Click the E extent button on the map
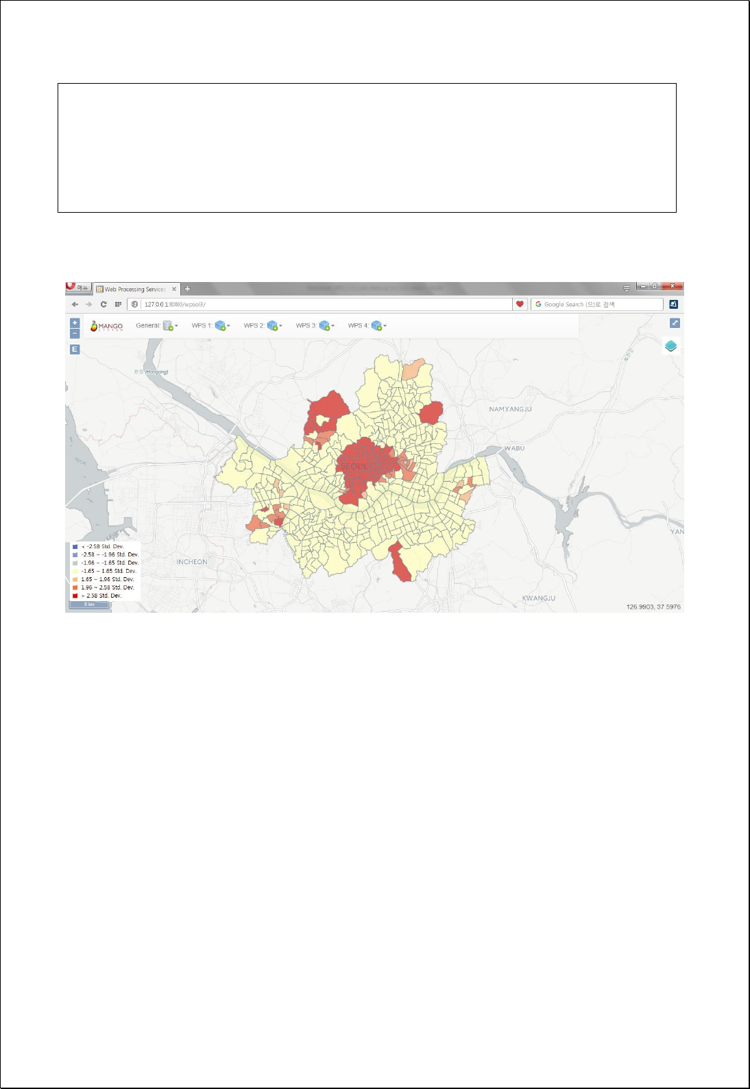 (x=75, y=349)
